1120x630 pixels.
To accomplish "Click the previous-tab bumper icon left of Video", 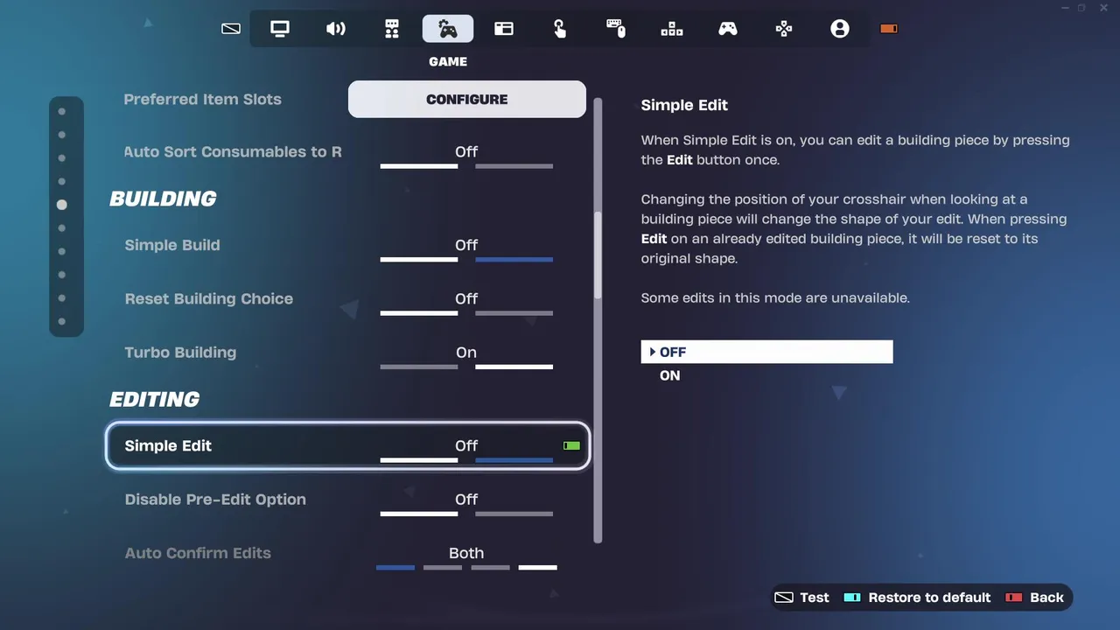I will coord(231,29).
